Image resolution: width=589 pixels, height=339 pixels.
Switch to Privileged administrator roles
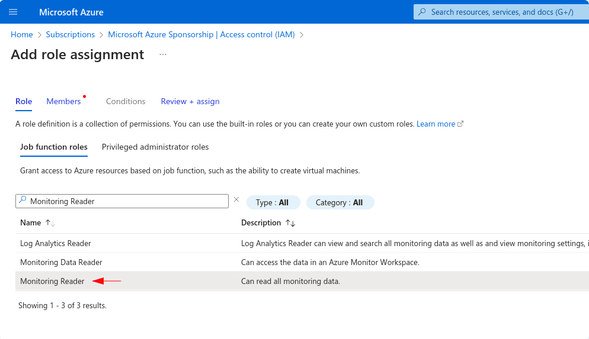pyautogui.click(x=155, y=147)
